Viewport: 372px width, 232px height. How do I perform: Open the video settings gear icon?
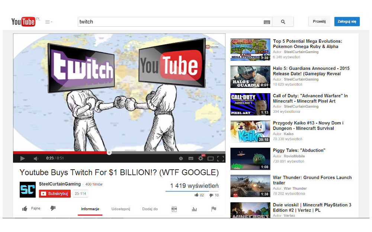(x=201, y=159)
